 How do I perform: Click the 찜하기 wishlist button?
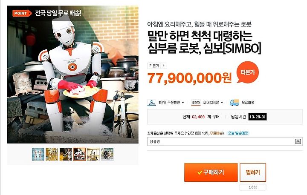(x=253, y=172)
